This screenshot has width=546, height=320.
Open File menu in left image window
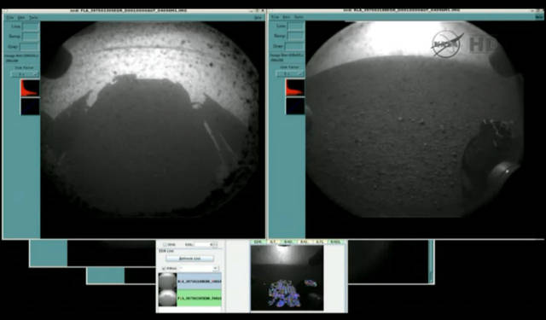[x=10, y=17]
